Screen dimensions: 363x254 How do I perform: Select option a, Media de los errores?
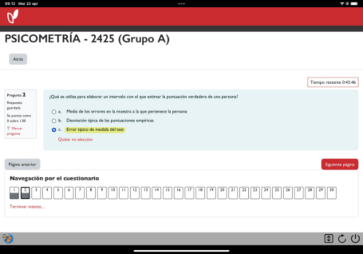[54, 112]
